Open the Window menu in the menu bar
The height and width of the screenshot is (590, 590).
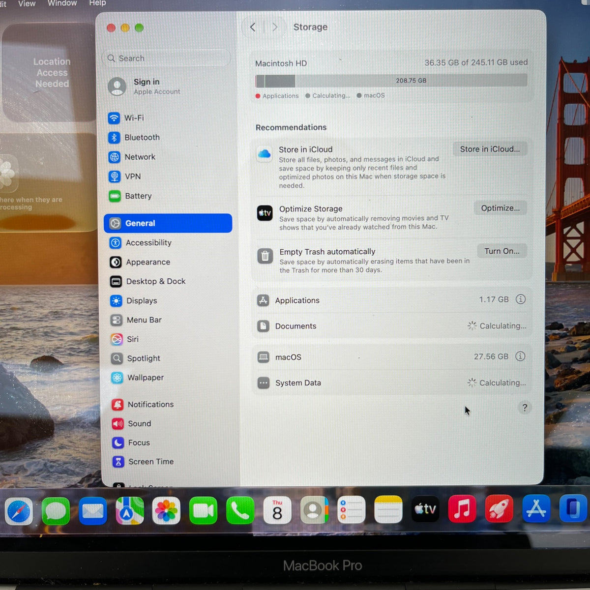point(62,3)
